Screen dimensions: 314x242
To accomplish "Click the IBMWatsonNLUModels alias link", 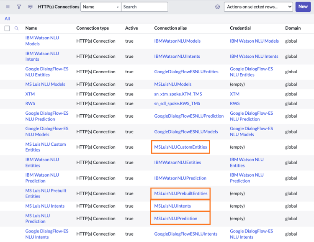I will tap(177, 41).
